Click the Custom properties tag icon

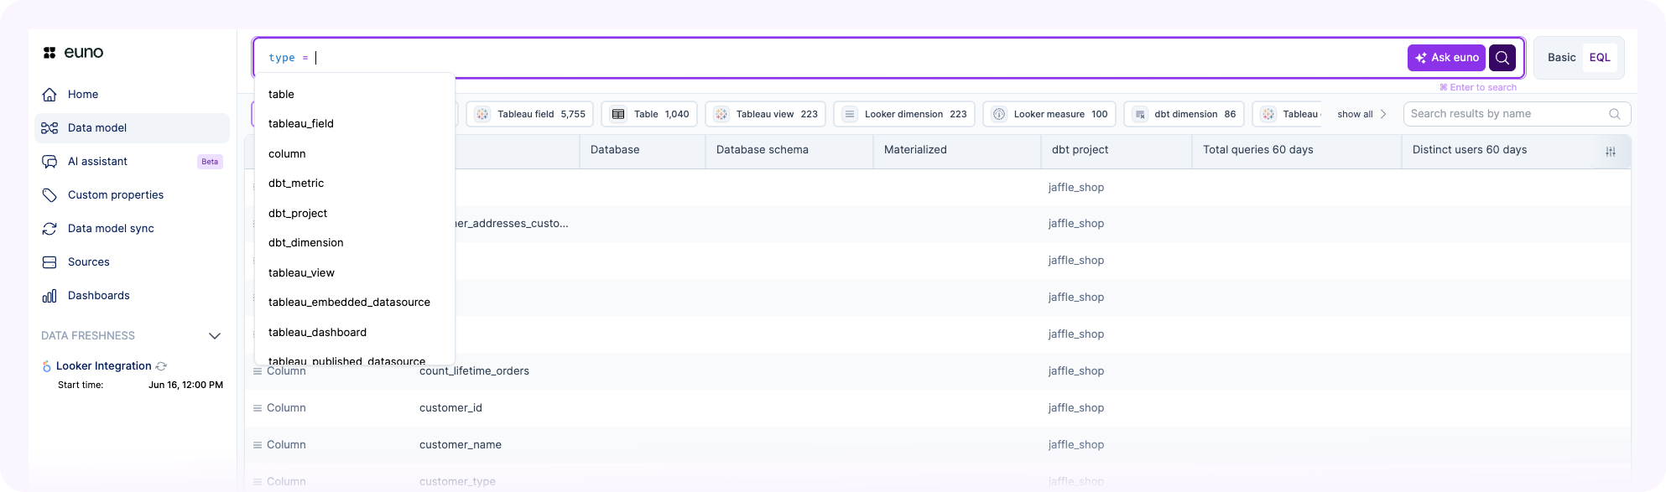(x=49, y=195)
